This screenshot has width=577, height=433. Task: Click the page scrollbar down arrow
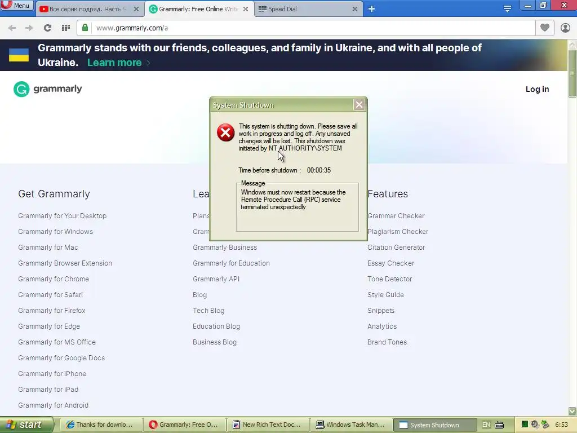click(x=572, y=411)
